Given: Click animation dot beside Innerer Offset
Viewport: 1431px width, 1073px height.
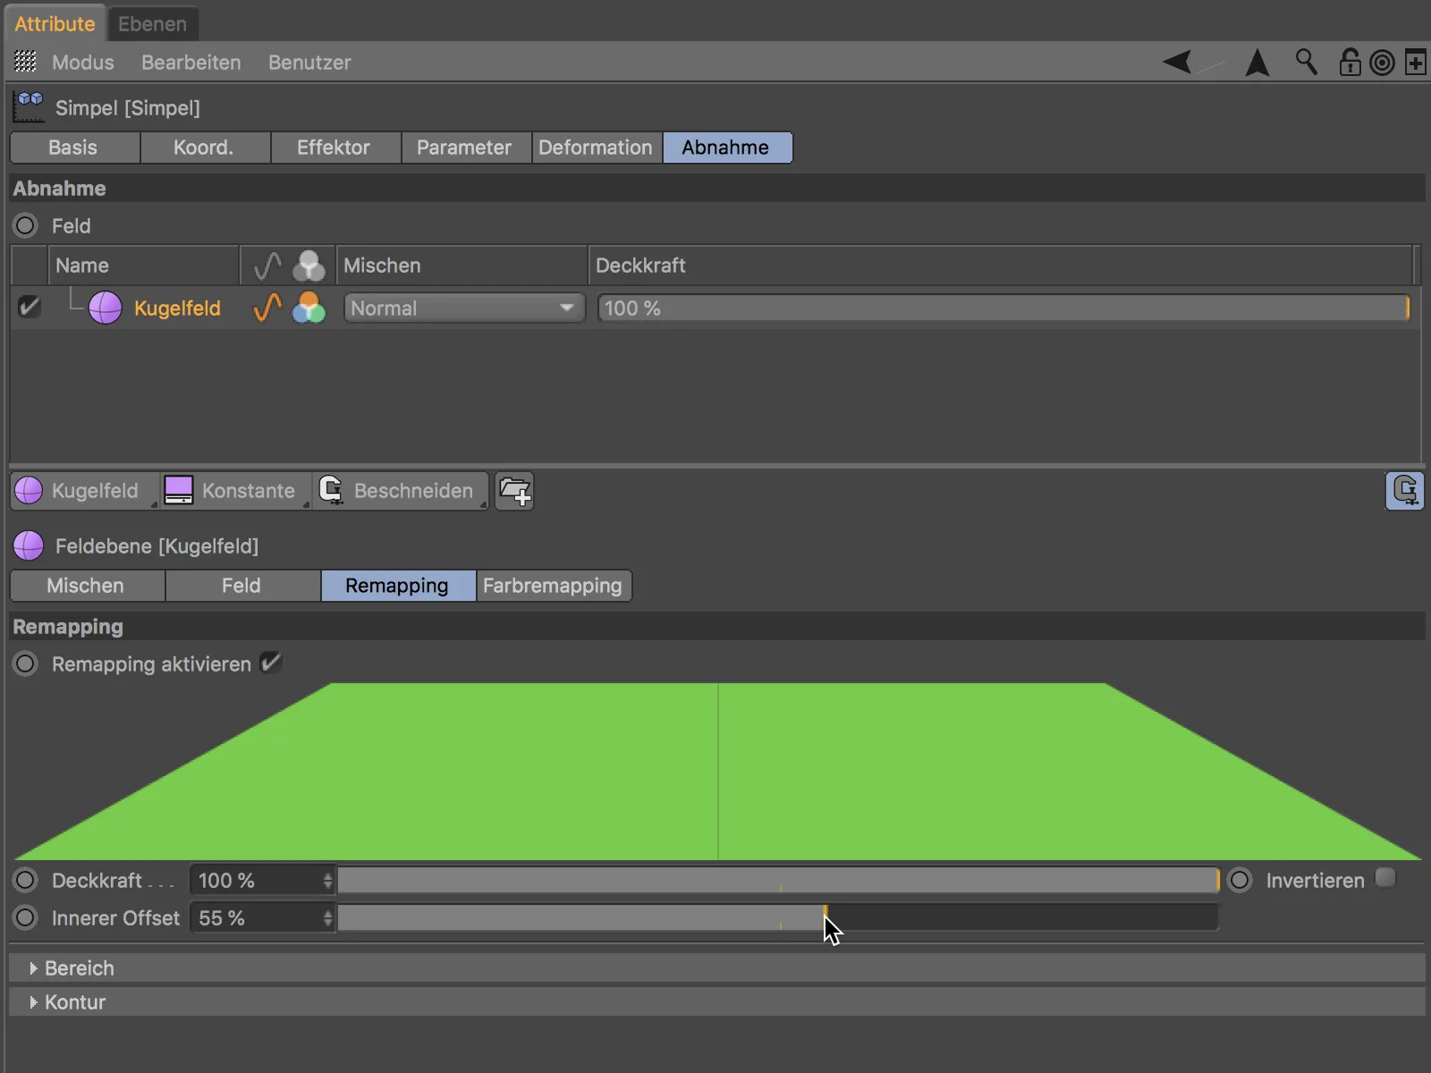Looking at the screenshot, I should (x=26, y=917).
